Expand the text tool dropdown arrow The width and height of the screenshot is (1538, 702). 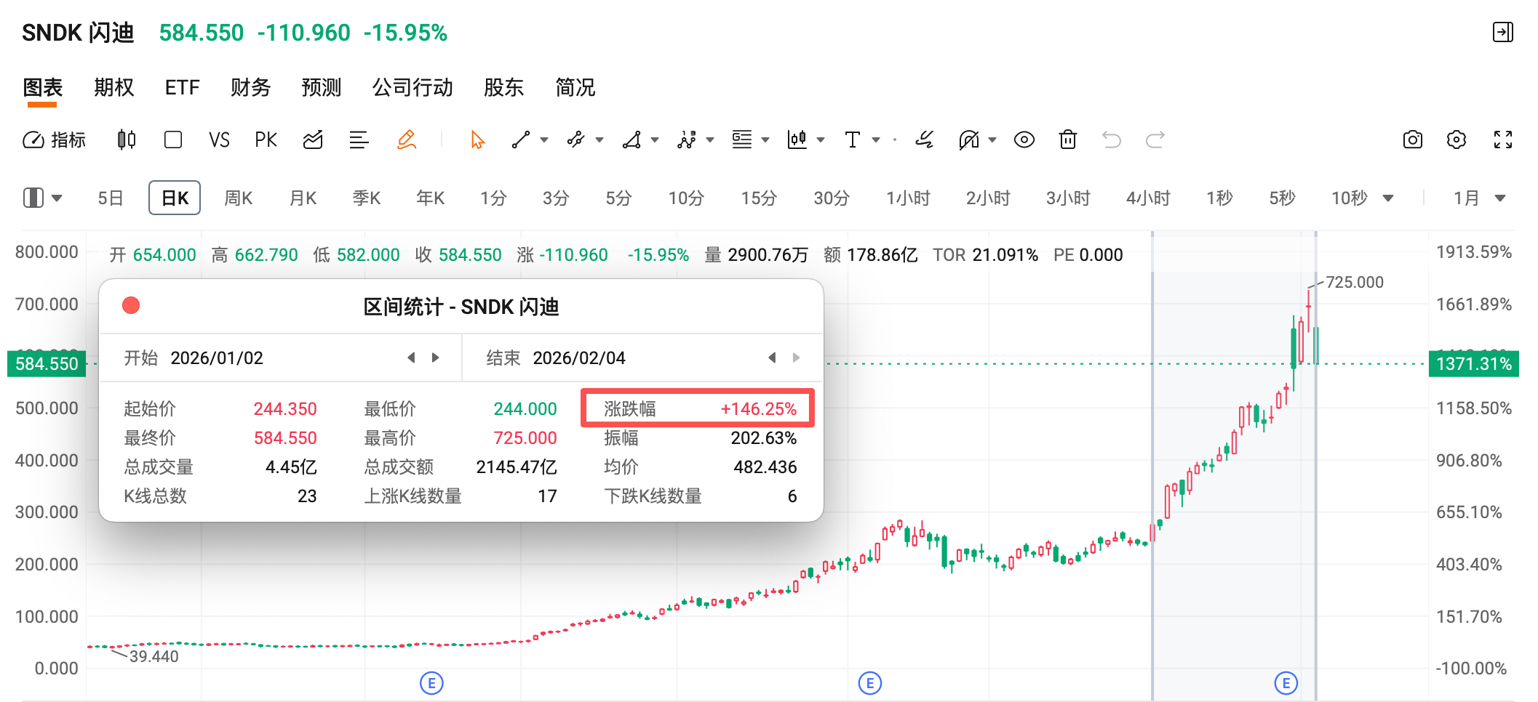click(x=876, y=140)
